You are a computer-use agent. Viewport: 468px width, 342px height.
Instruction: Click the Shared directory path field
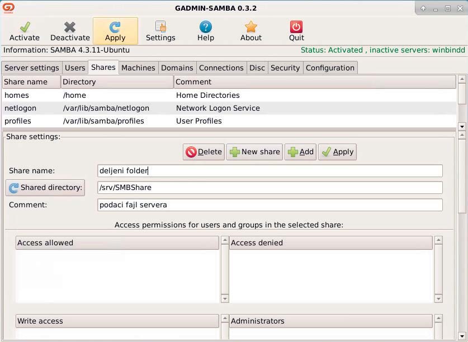[x=270, y=188]
